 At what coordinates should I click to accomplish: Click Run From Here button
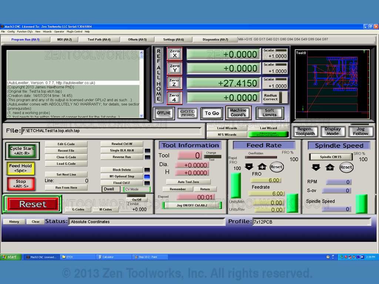click(x=66, y=187)
